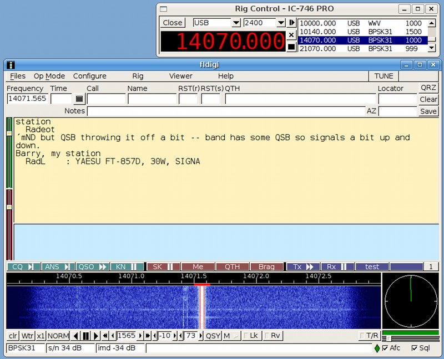Click the Rig Control list scroll-down arrow

point(432,48)
